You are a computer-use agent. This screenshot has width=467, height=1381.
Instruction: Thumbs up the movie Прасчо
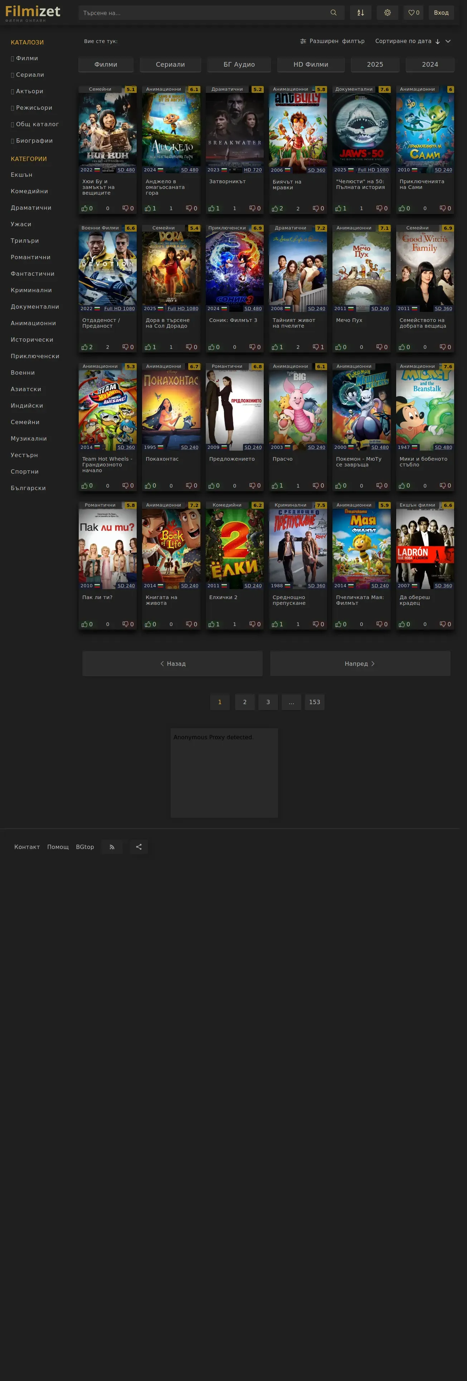(275, 486)
